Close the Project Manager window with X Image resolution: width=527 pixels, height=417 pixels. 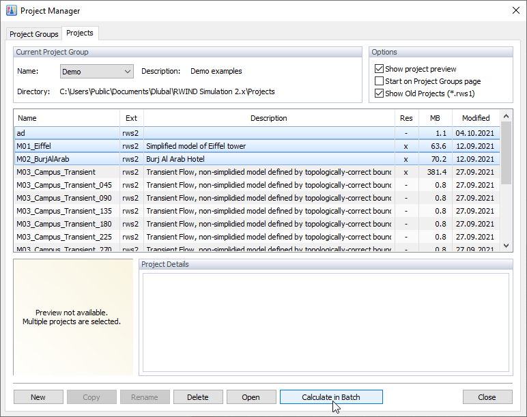point(516,10)
